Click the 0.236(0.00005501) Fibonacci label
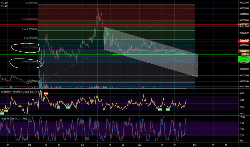 point(30,19)
